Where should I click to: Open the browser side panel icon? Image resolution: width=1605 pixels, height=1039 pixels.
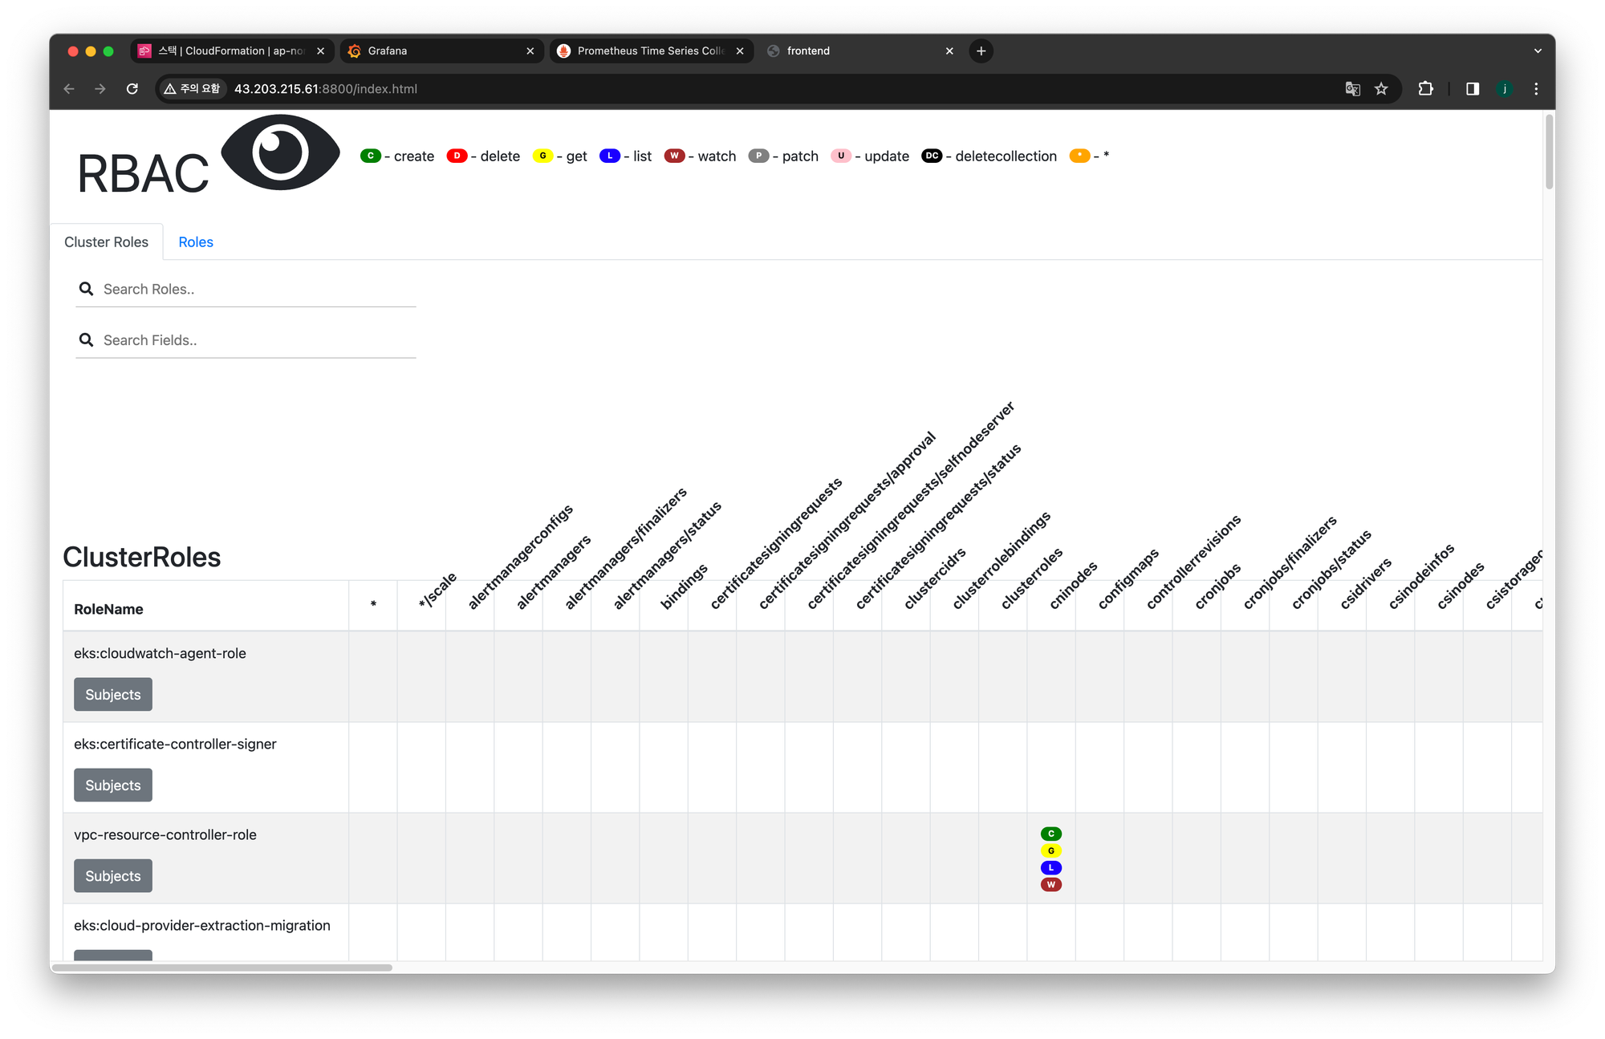(1473, 89)
